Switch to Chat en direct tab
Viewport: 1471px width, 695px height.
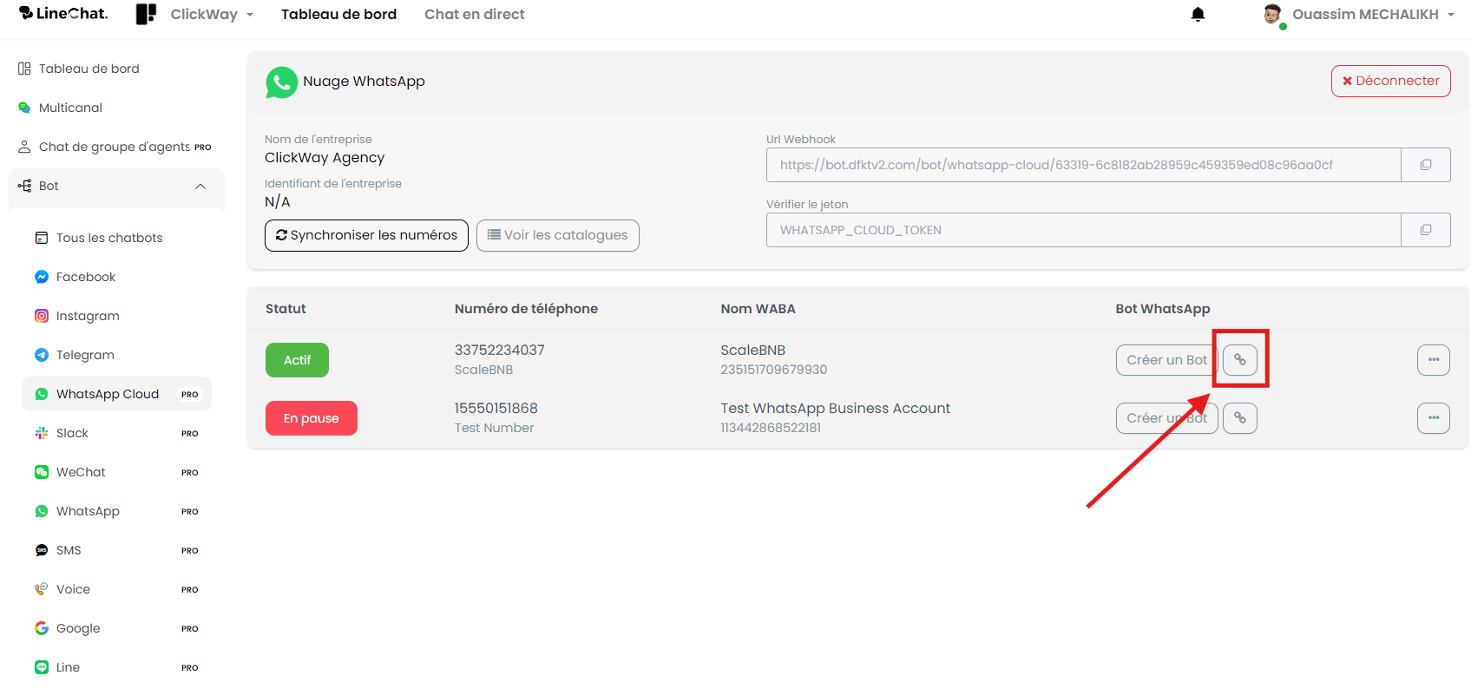pos(474,14)
